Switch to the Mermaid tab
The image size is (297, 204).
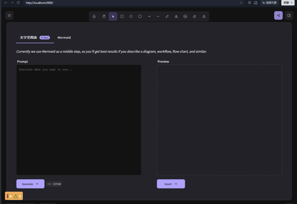point(64,38)
